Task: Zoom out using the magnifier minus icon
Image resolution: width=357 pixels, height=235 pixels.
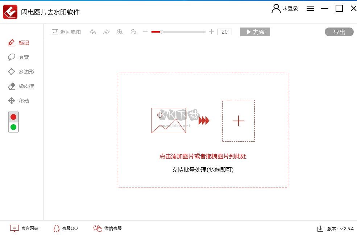Action: tap(134, 32)
